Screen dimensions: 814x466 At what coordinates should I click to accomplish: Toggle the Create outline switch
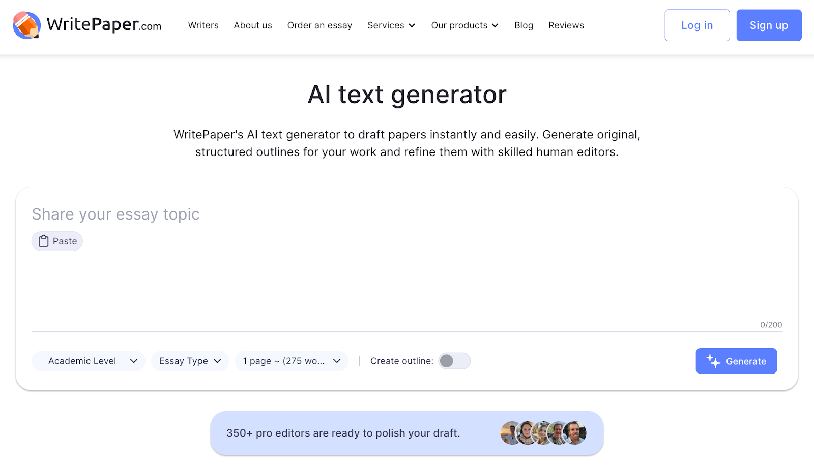(454, 361)
